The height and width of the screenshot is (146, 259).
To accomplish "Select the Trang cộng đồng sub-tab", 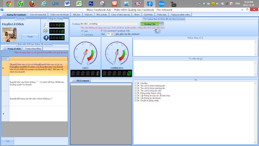I will (x=33, y=49).
